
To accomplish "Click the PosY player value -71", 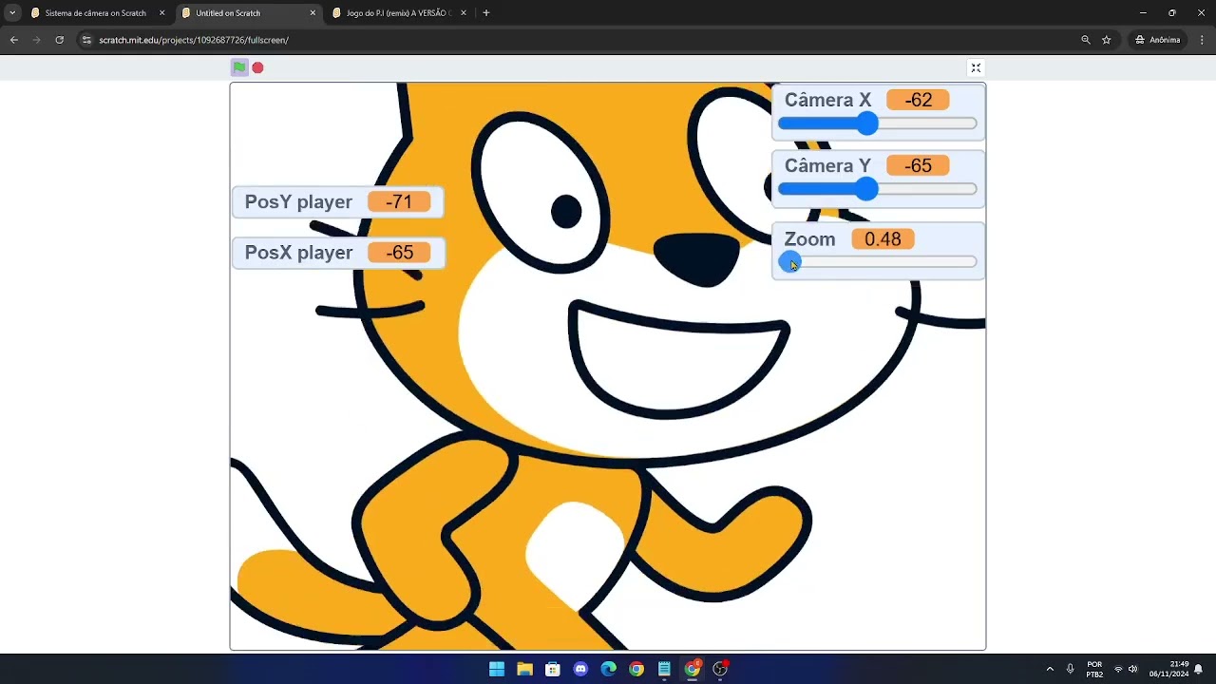I will point(399,201).
